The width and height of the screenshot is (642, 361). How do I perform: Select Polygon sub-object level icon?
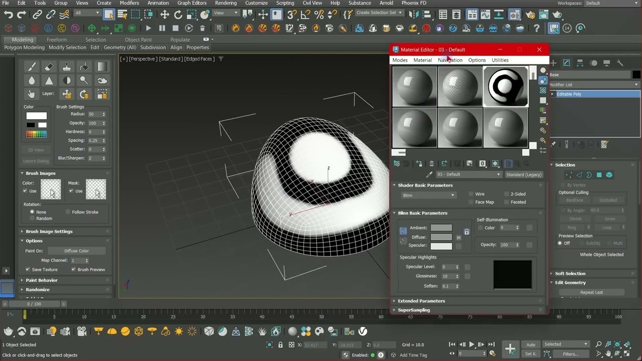tap(599, 175)
